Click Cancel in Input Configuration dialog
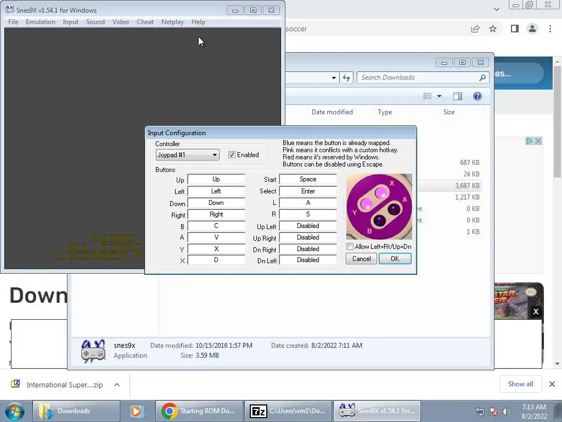 pyautogui.click(x=361, y=259)
